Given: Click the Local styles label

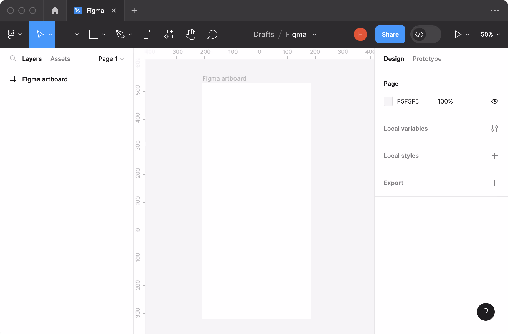Looking at the screenshot, I should (401, 156).
